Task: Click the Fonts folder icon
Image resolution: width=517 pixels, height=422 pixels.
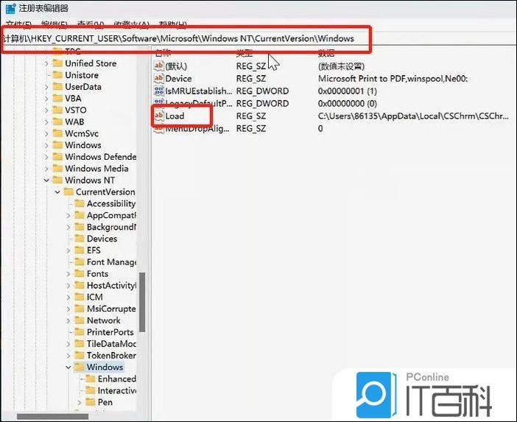Action: click(x=80, y=274)
